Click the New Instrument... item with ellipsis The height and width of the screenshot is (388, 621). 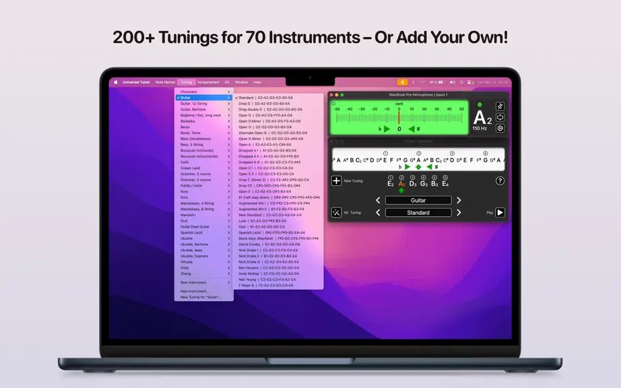click(204, 292)
